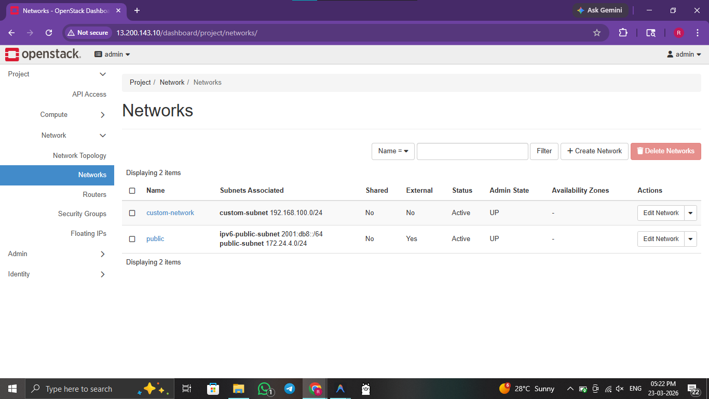The width and height of the screenshot is (709, 399).
Task: Open Security Groups page
Action: (82, 214)
